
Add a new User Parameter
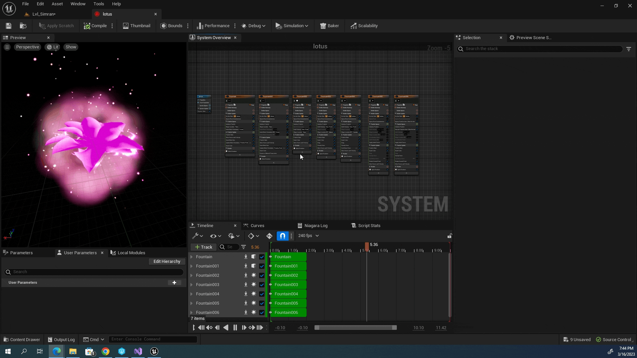click(174, 283)
